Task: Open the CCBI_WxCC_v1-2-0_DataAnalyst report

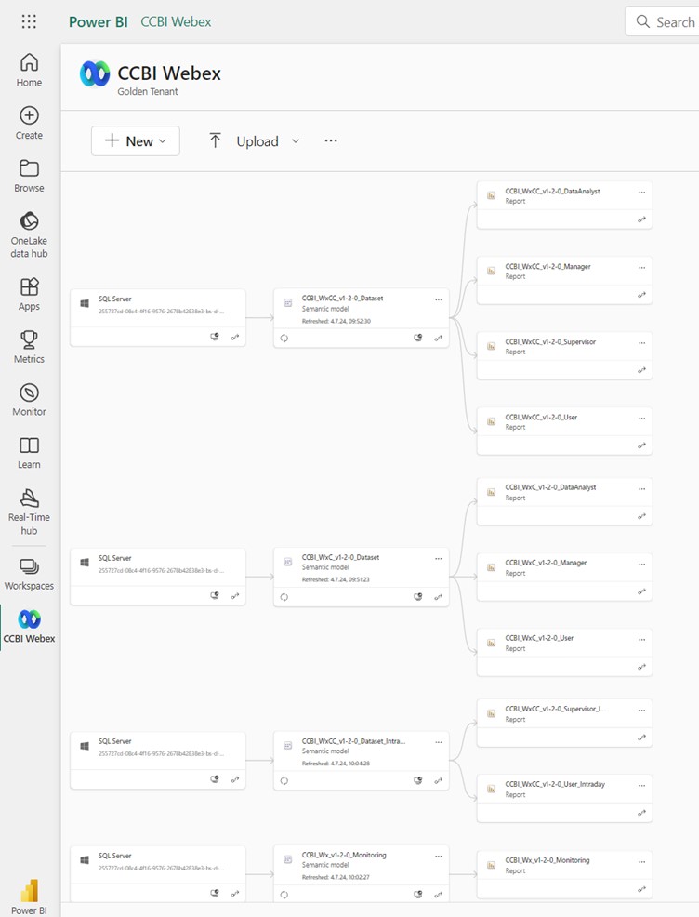Action: pos(552,192)
